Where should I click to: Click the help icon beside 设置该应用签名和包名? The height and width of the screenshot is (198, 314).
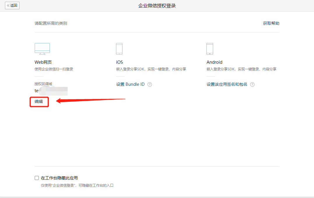[252, 85]
